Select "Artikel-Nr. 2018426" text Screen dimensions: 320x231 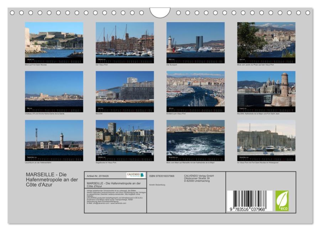click(98, 176)
